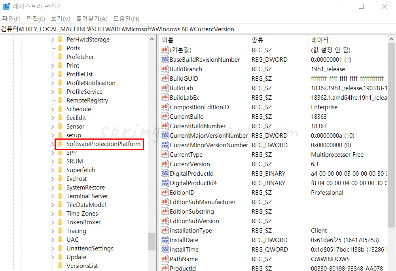Expand the SRUM key
This screenshot has width=396, height=271.
tap(53, 162)
